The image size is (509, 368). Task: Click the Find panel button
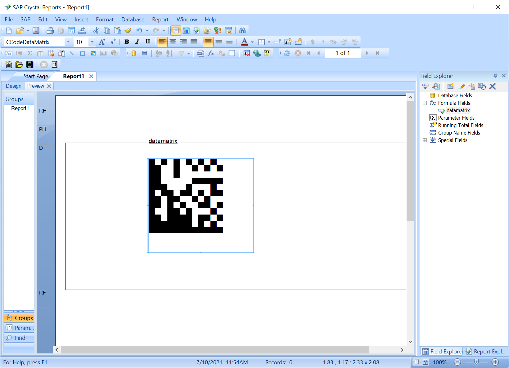[19, 338]
